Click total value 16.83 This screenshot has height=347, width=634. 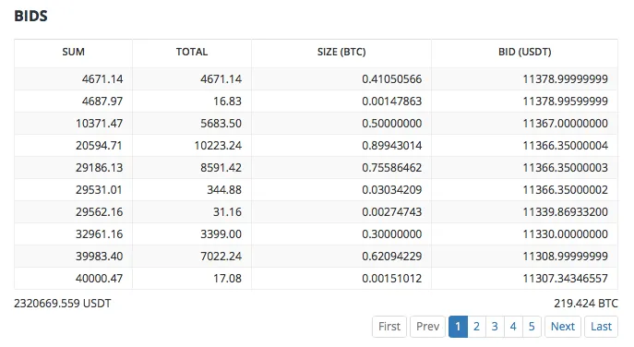(227, 102)
